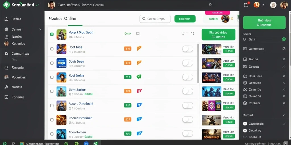Uncheck the green checkbox in first row
Viewport: 291px width, 145px height.
point(52,34)
